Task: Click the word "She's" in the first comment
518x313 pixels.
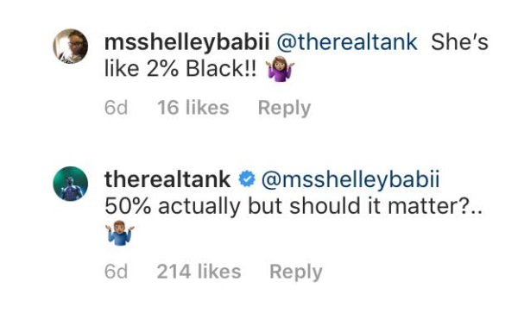Action: tap(459, 43)
